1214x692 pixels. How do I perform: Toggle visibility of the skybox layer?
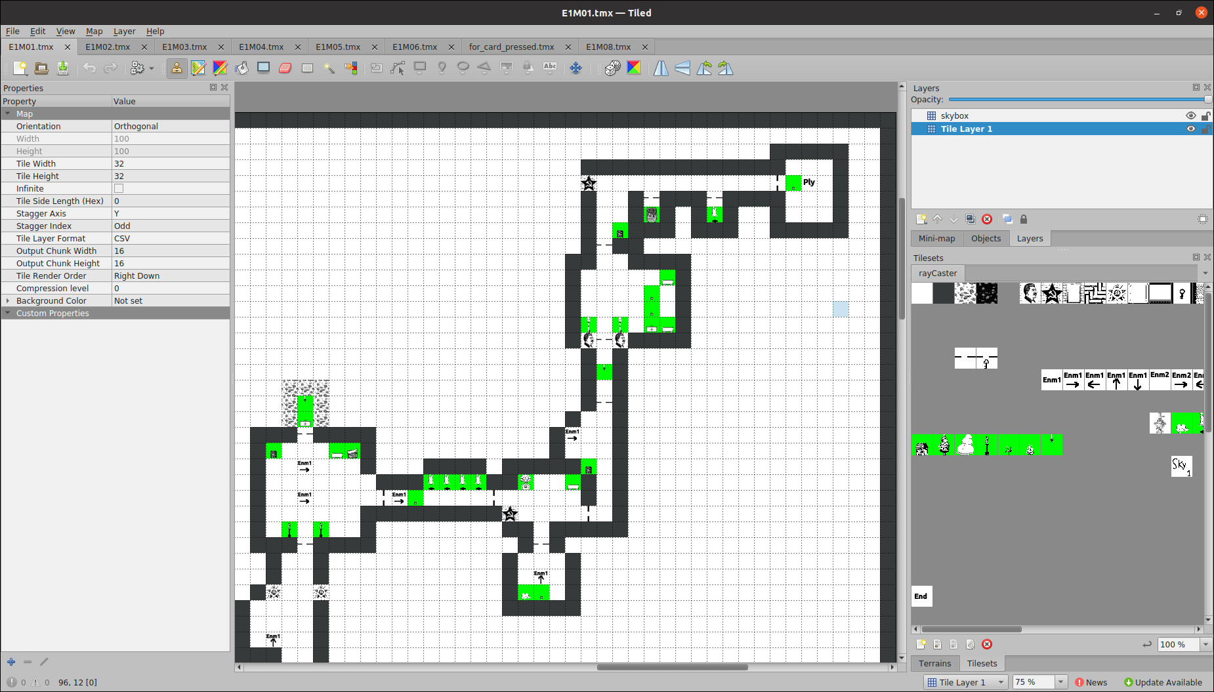coord(1190,115)
